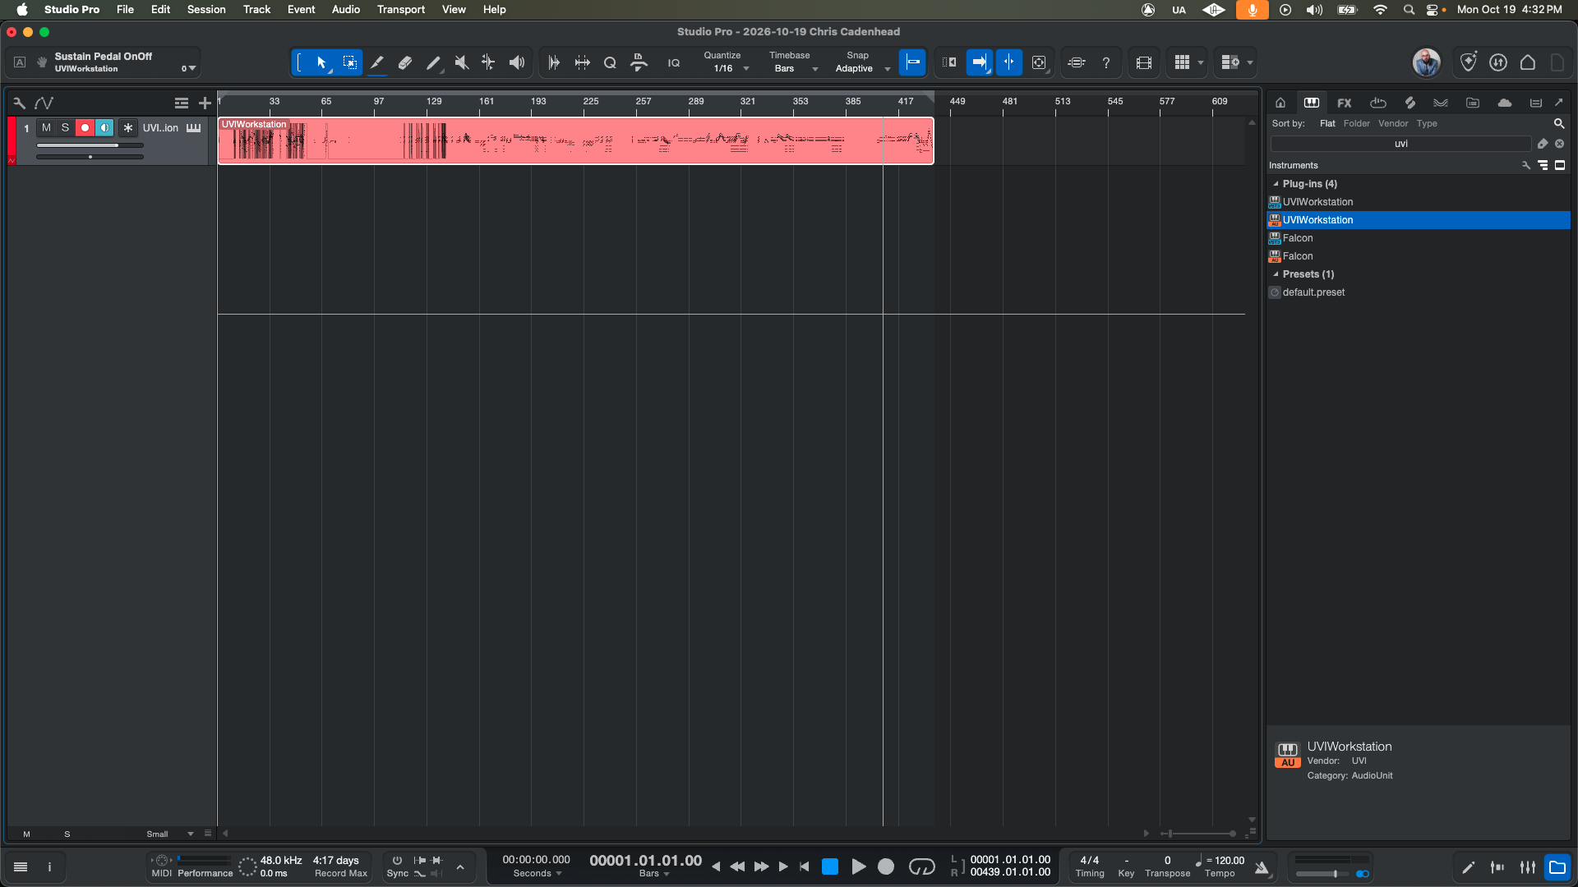Select the Listen speaker tool

pos(517,62)
